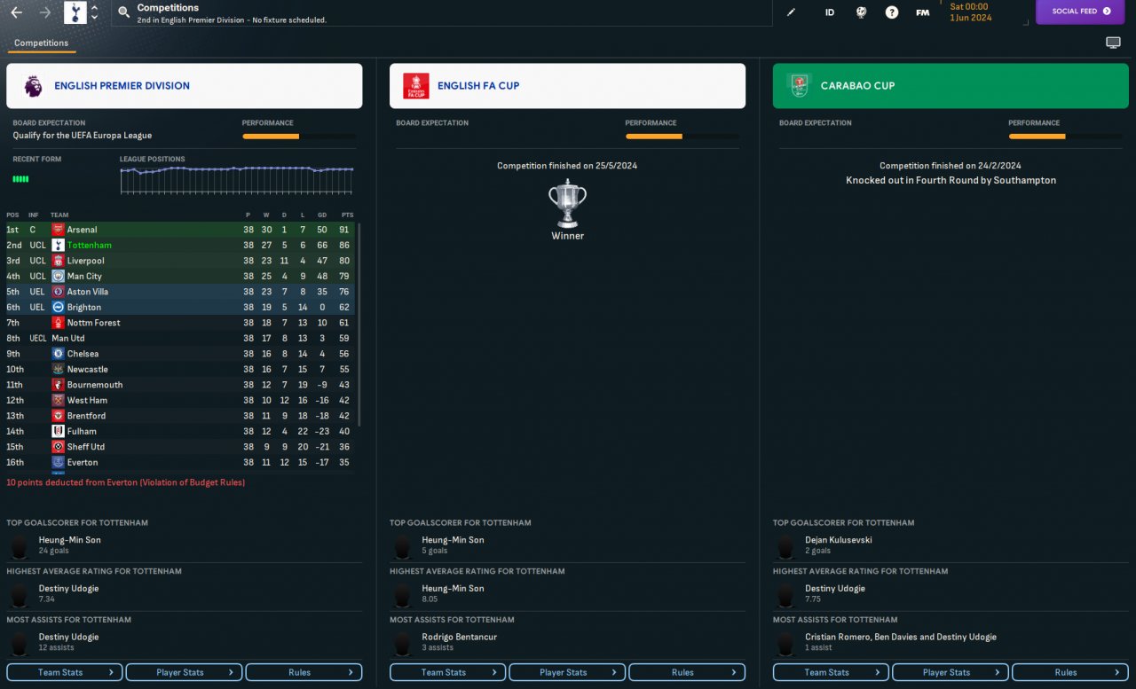Click the Newcastle badge in league table

point(58,369)
